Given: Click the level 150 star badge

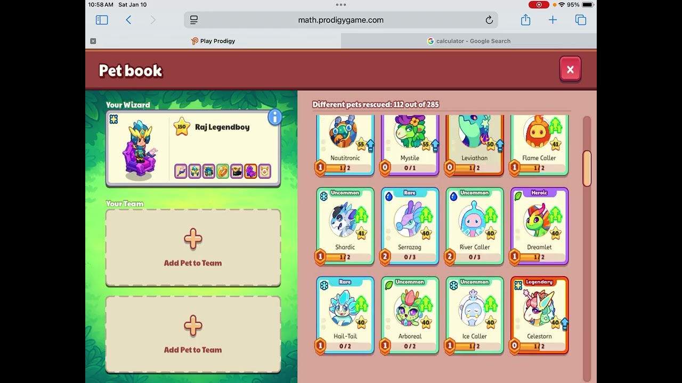Looking at the screenshot, I should [x=182, y=127].
